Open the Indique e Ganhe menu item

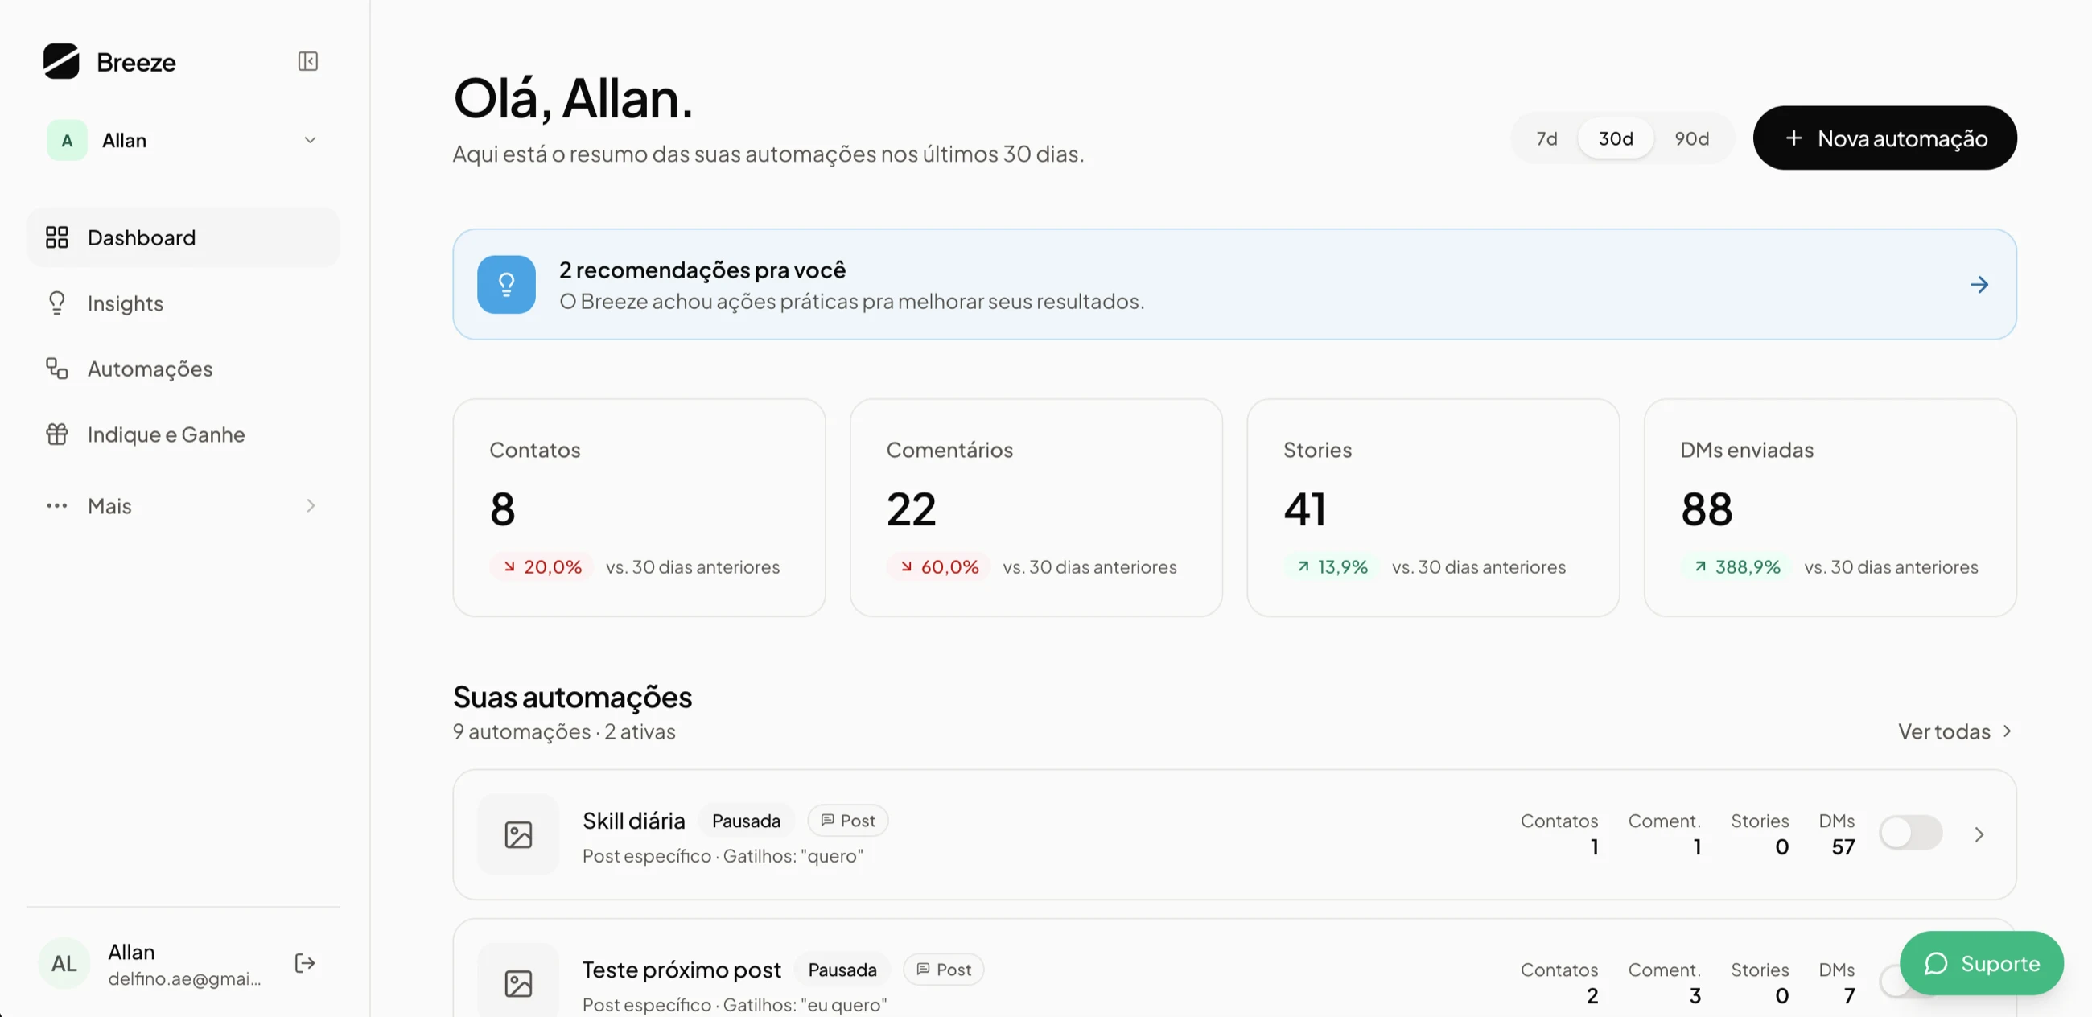coord(183,434)
